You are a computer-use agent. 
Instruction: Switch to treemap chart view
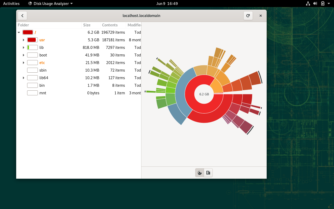[x=208, y=173]
